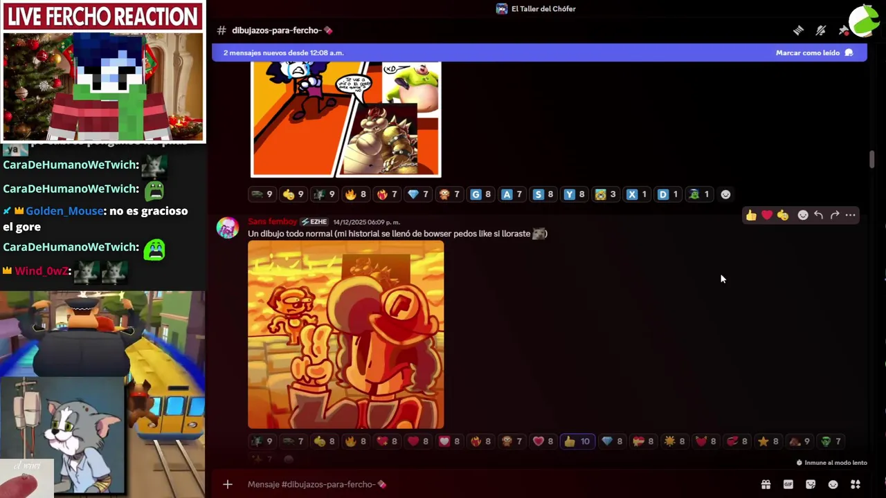Open the GIF picker

(x=788, y=484)
